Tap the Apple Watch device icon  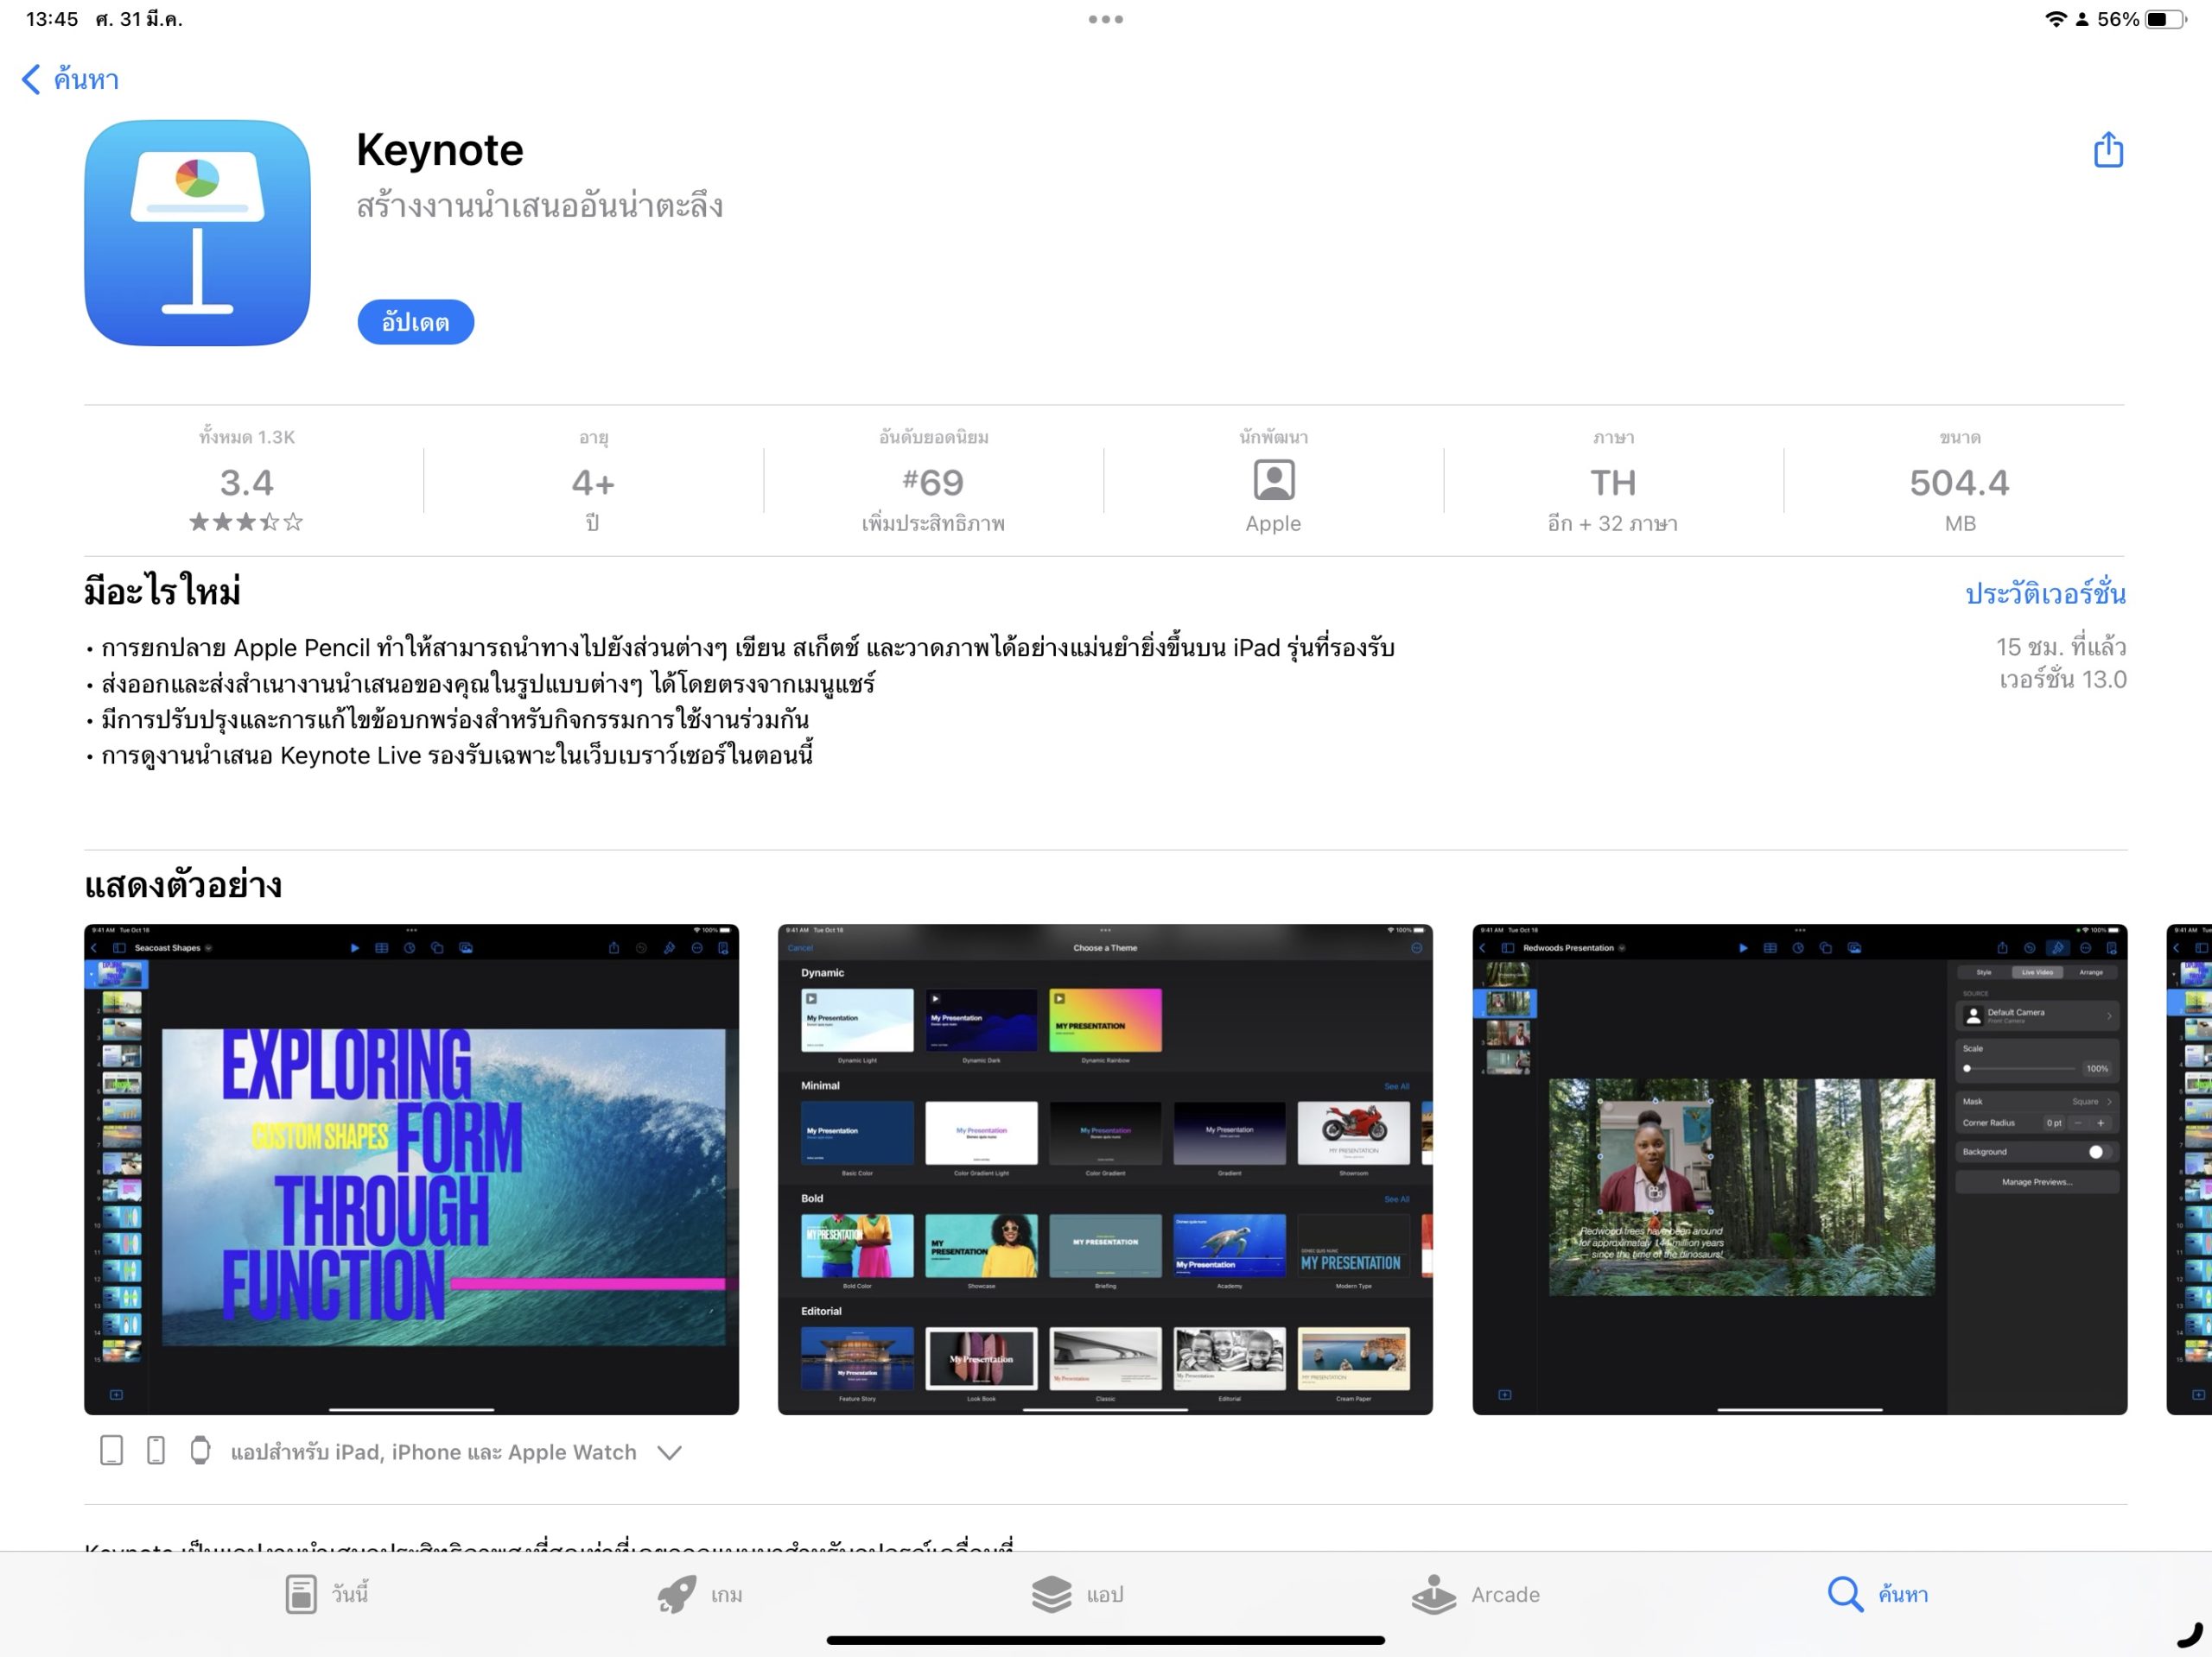click(200, 1450)
